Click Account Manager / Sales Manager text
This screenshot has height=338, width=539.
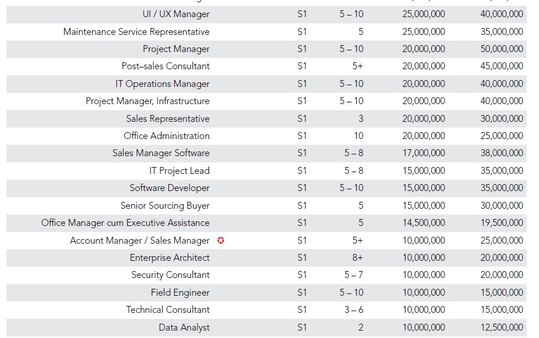click(x=140, y=241)
